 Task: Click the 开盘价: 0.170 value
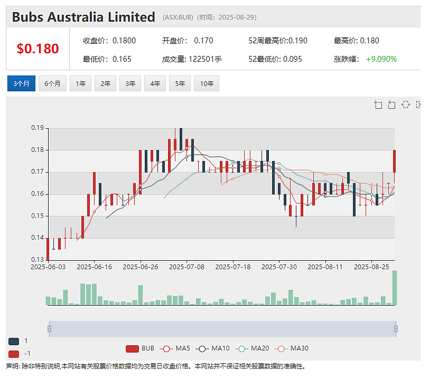point(188,41)
